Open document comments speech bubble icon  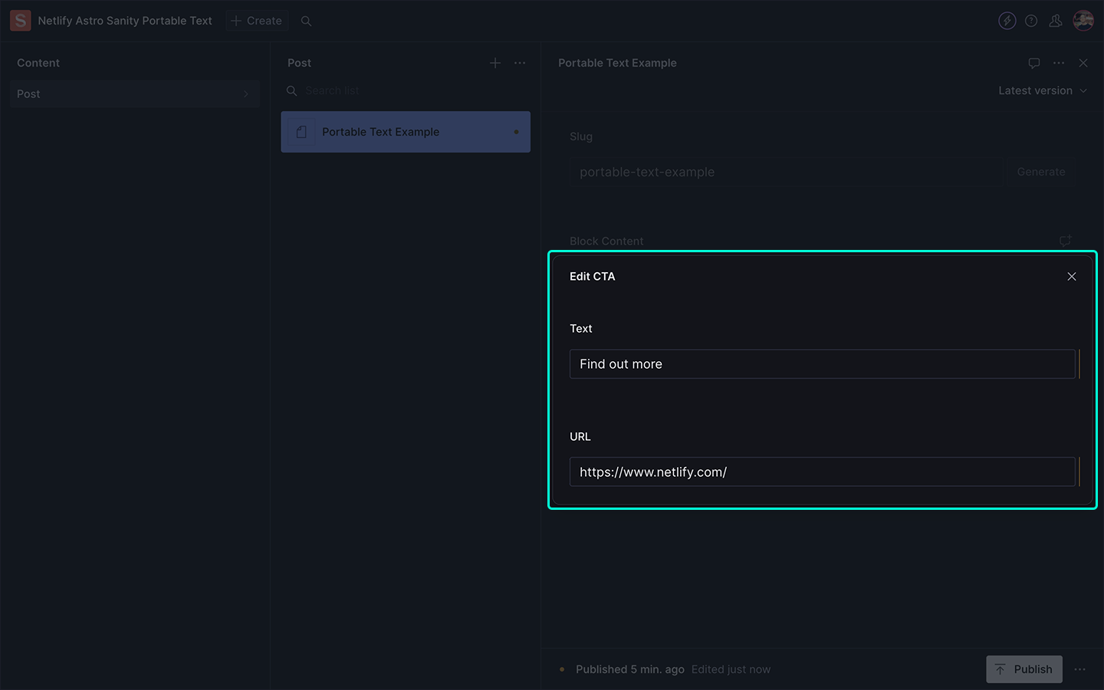pyautogui.click(x=1034, y=63)
